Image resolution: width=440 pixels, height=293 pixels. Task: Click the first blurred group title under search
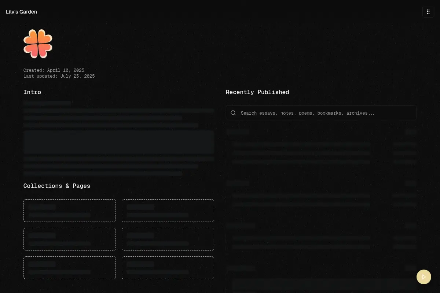tap(238, 131)
